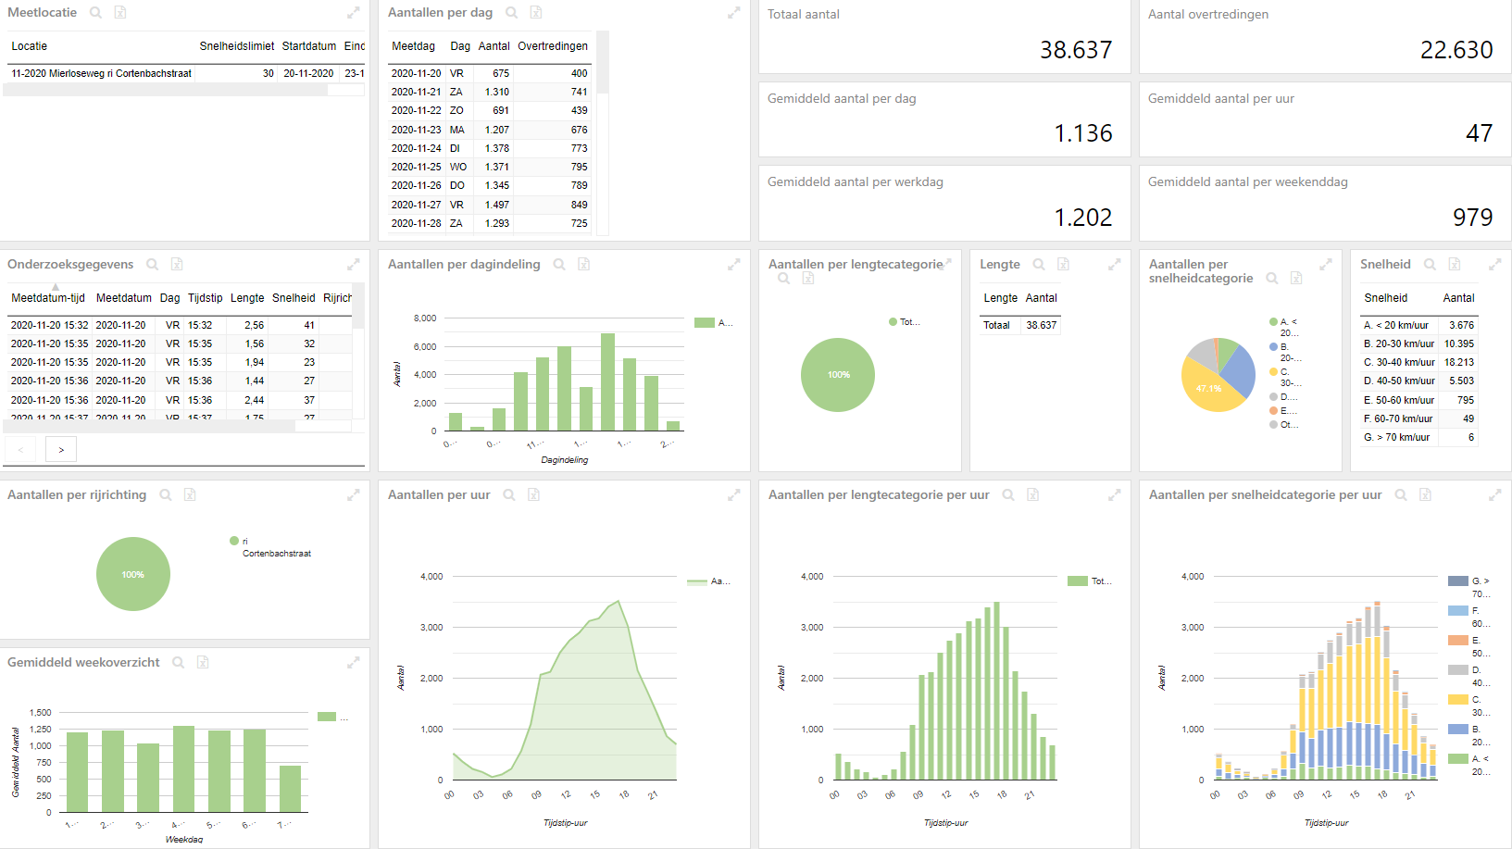The width and height of the screenshot is (1512, 849).
Task: Export the Snelheid table
Action: point(1455,265)
